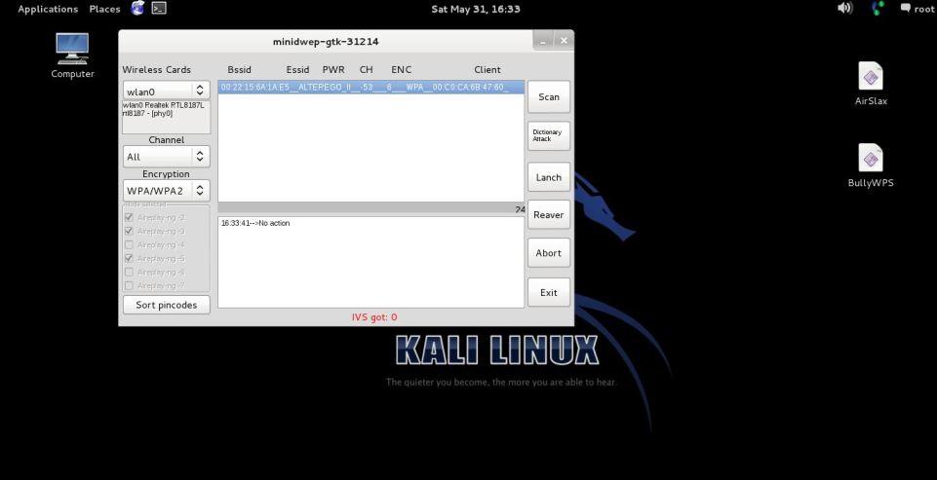The height and width of the screenshot is (480, 937).
Task: Select the ALTEREGO_II network row
Action: (x=371, y=88)
